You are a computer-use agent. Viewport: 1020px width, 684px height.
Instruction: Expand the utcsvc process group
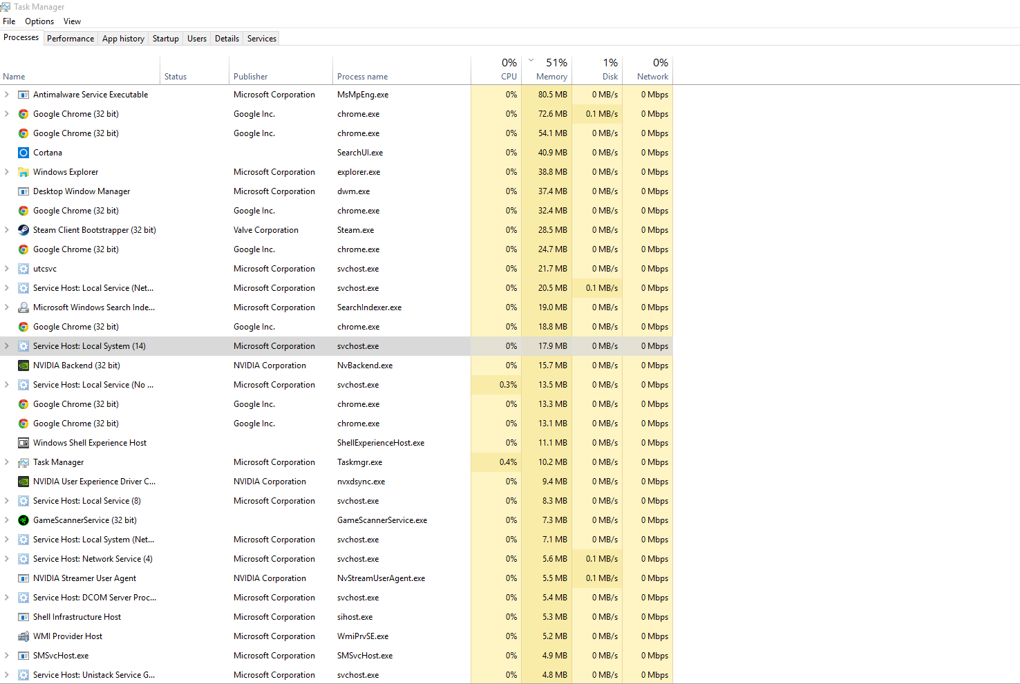[7, 269]
